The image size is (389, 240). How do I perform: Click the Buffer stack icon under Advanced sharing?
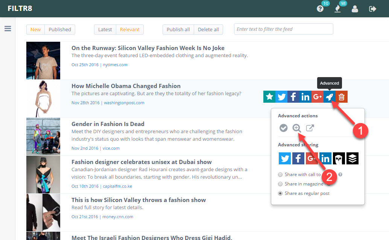tap(353, 158)
